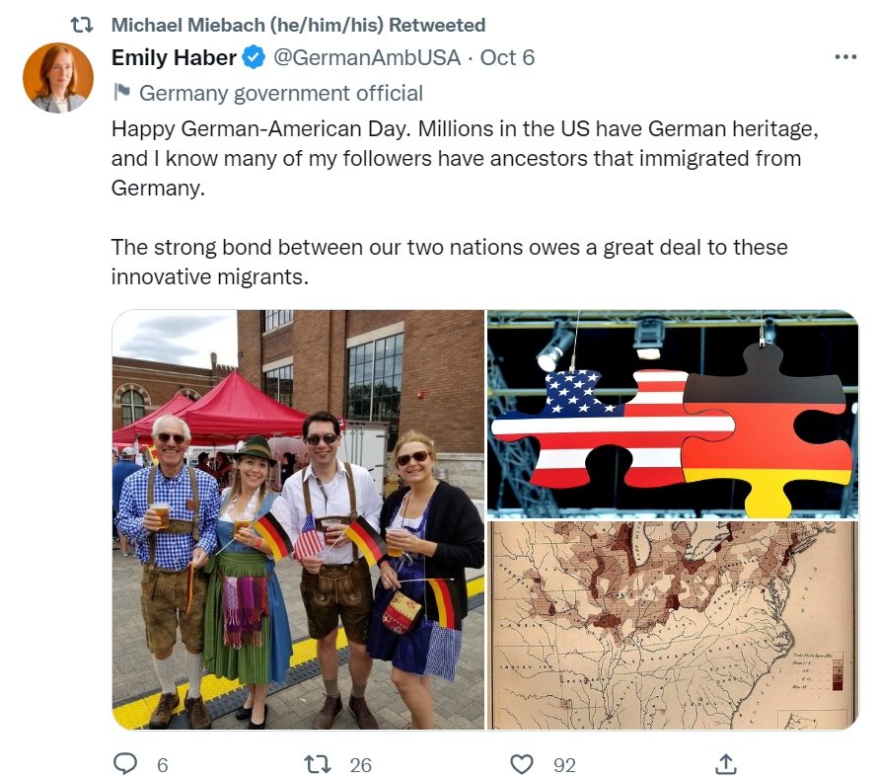Viewport: 877px width, 777px height.
Task: Open the Oktoberfest group photo
Action: [x=298, y=519]
